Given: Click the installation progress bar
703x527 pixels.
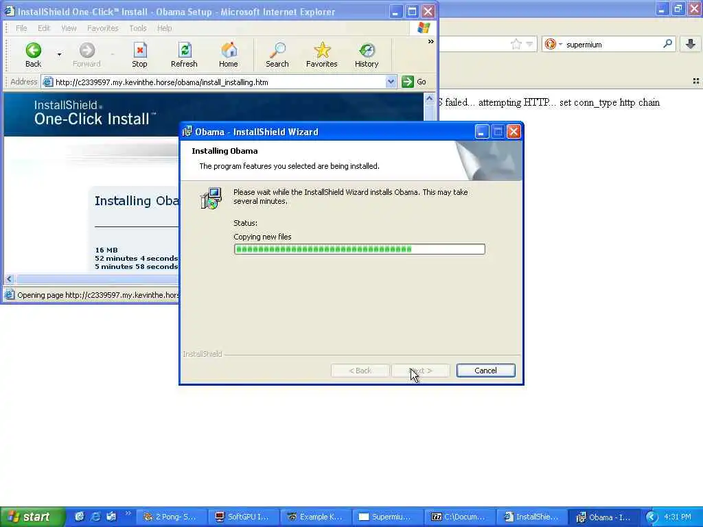Looking at the screenshot, I should coord(359,249).
